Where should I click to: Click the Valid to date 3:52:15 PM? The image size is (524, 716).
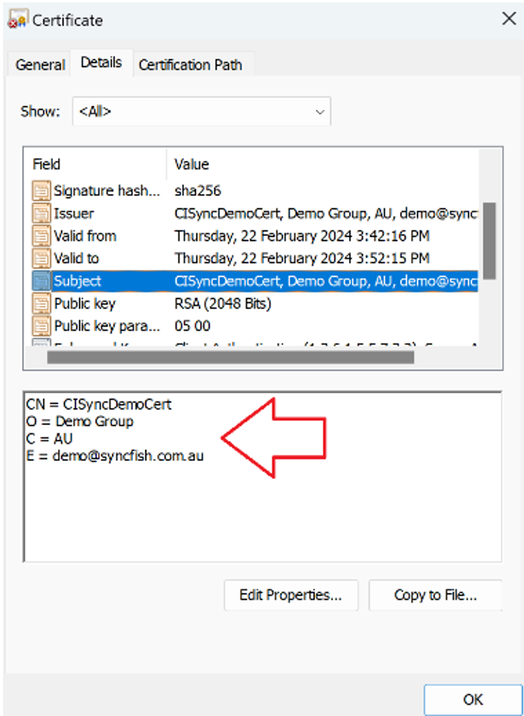pyautogui.click(x=302, y=259)
